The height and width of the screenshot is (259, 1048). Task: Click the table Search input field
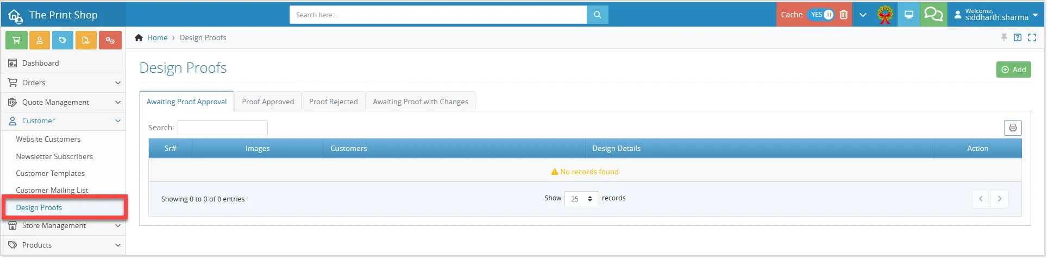coord(223,128)
